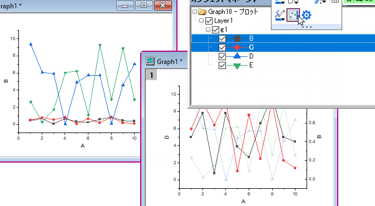Uncheck the plot B visibility checkbox
The image size is (375, 206).
(x=222, y=38)
